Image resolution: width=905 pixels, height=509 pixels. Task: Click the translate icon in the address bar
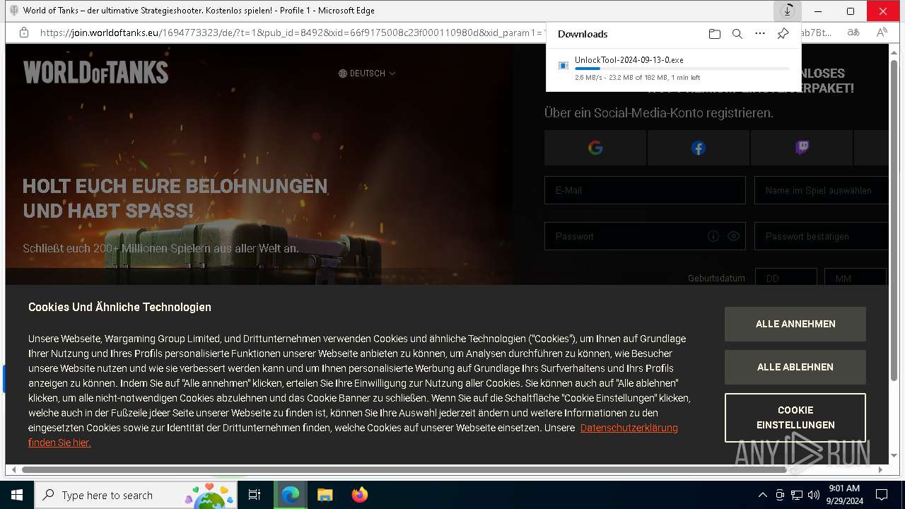pos(853,33)
